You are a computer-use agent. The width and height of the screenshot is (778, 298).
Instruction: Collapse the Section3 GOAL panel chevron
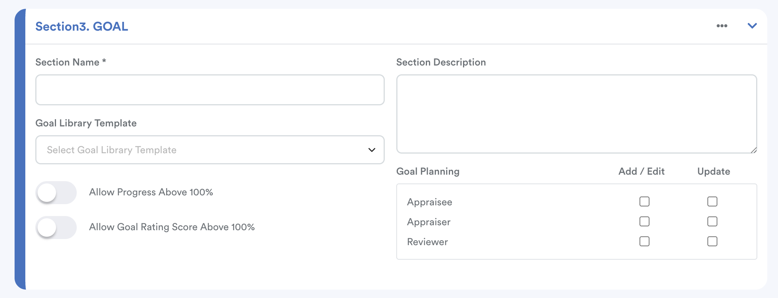click(x=752, y=26)
